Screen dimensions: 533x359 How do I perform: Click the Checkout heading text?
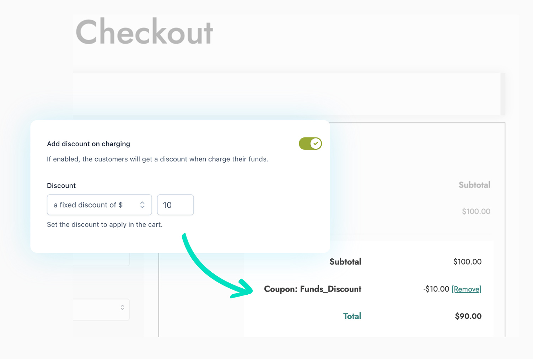(144, 32)
